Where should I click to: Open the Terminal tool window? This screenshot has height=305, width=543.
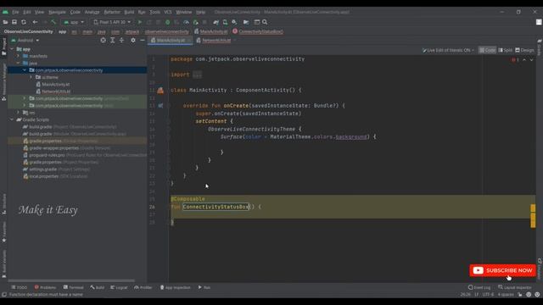pos(74,287)
